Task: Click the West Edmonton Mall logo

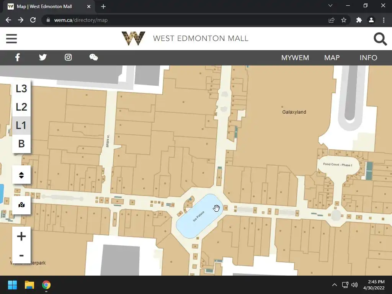Action: click(x=185, y=38)
